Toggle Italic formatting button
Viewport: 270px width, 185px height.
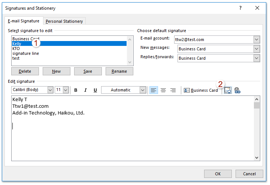(85, 90)
